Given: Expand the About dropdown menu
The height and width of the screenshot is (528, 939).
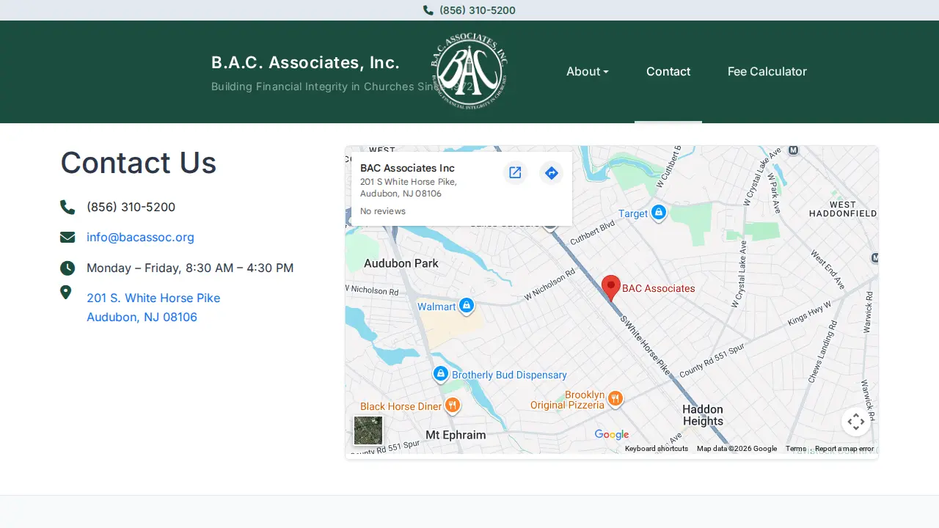Looking at the screenshot, I should pos(588,71).
